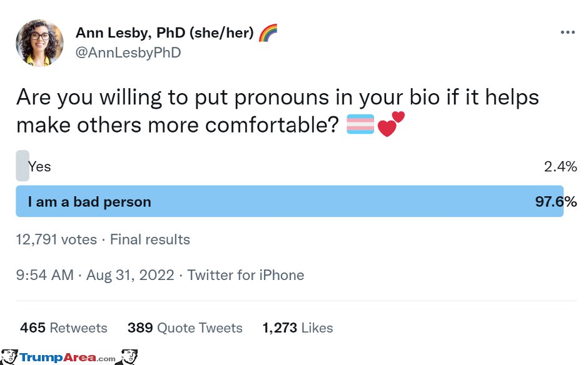Click the '12,791 votes' poll count
Image resolution: width=588 pixels, height=365 pixels.
tap(56, 239)
